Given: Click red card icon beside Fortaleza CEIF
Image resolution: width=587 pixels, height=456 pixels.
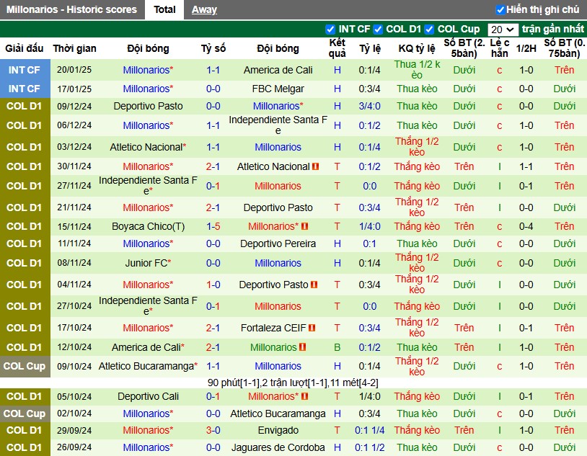Looking at the screenshot, I should pyautogui.click(x=312, y=328).
